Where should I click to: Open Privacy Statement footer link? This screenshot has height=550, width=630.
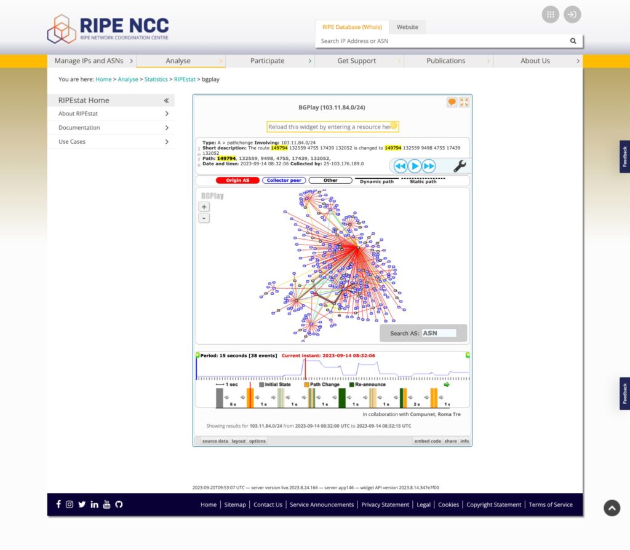tap(385, 505)
